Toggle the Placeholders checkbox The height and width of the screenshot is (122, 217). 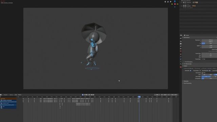[x=200, y=71]
